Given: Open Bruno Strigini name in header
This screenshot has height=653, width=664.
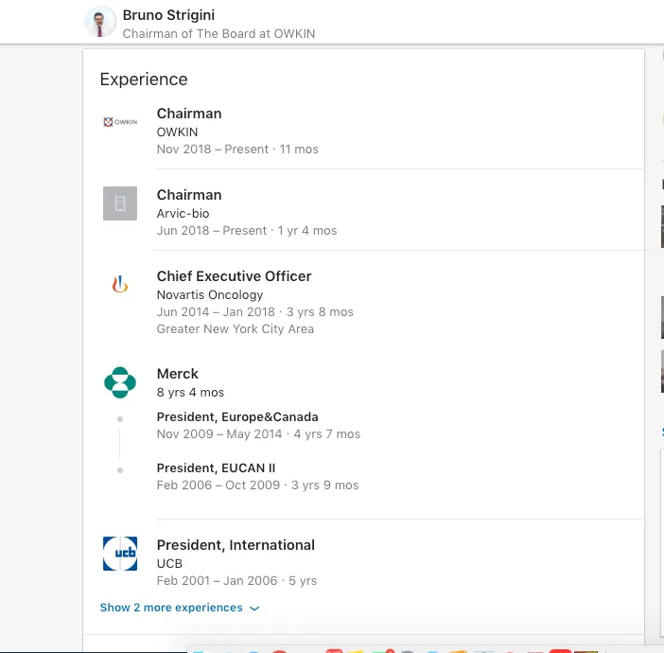Looking at the screenshot, I should (x=168, y=15).
